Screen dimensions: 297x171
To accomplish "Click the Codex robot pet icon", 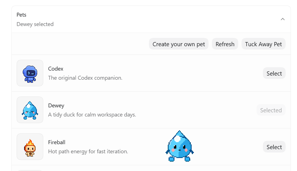I will pos(30,73).
